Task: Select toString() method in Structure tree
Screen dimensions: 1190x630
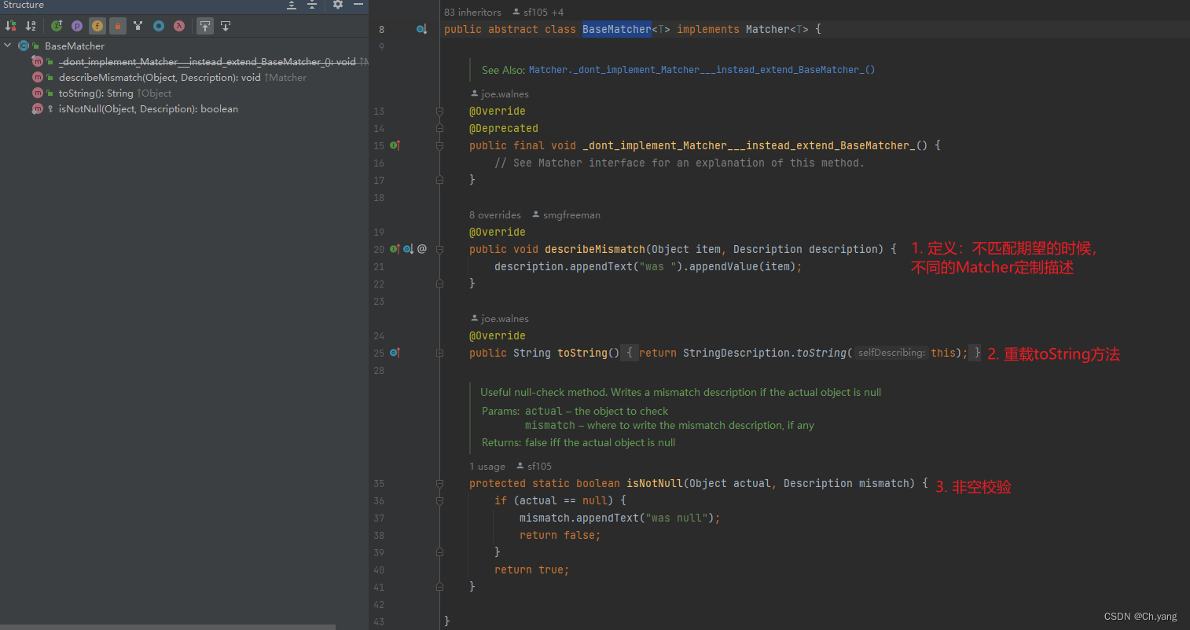Action: [96, 93]
